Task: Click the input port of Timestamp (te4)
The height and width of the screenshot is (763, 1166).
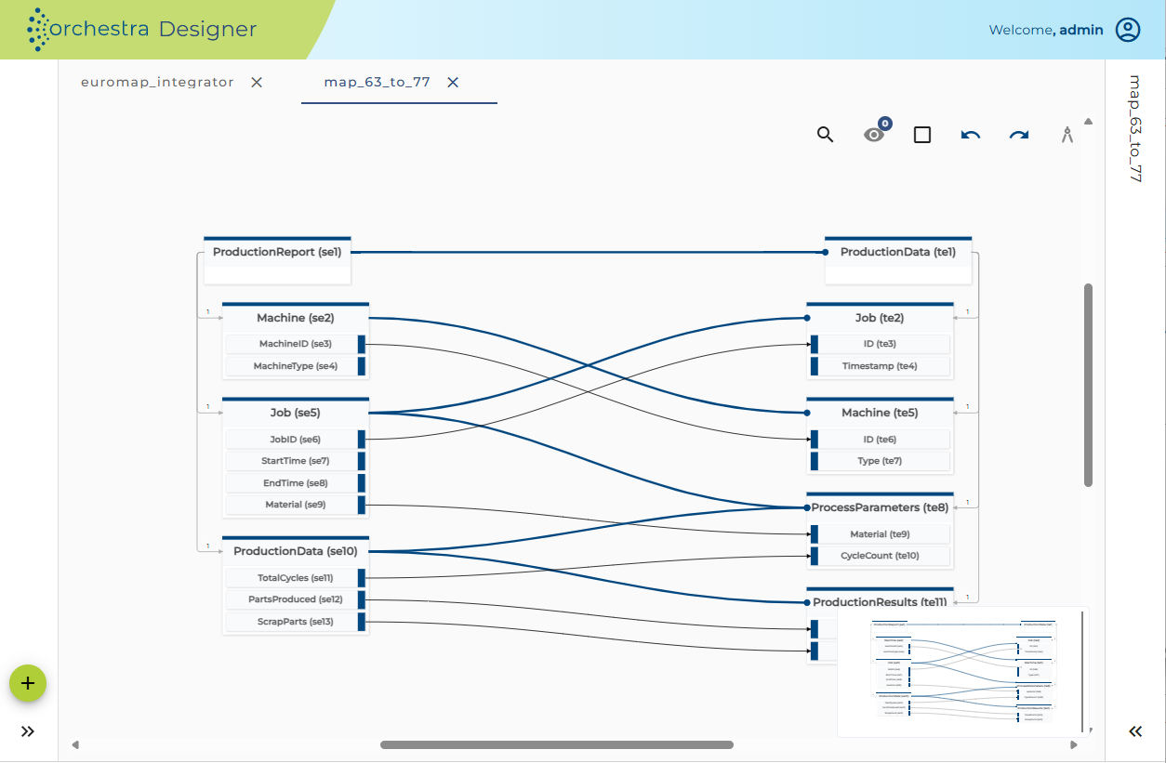Action: point(814,366)
